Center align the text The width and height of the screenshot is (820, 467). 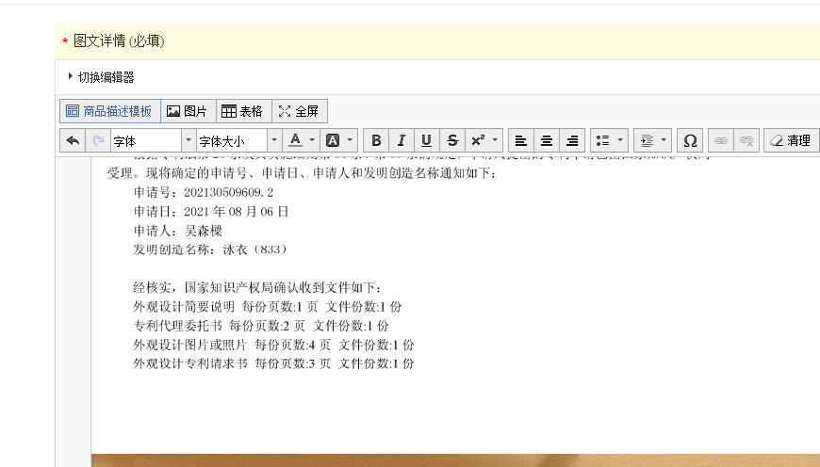coord(547,140)
